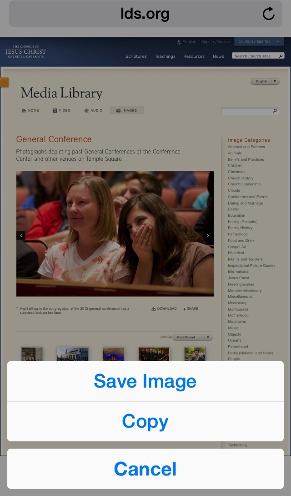Open the Conference and Events category
This screenshot has width=291, height=496.
[248, 197]
